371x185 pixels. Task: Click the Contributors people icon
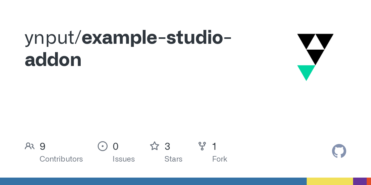point(30,146)
